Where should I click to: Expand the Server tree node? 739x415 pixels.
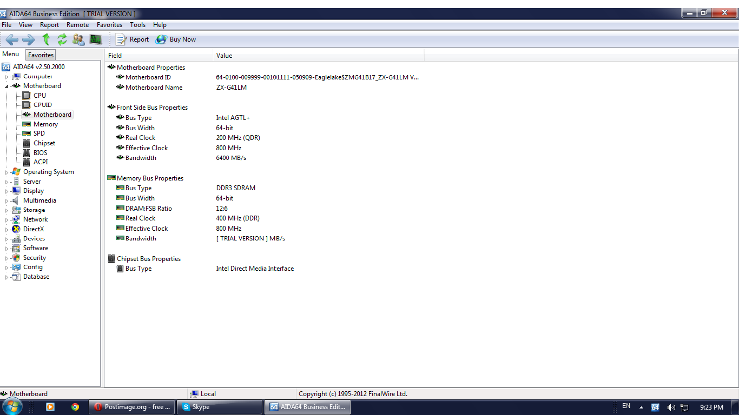(x=7, y=182)
